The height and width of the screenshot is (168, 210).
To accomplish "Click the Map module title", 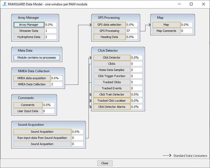I will (x=160, y=18).
